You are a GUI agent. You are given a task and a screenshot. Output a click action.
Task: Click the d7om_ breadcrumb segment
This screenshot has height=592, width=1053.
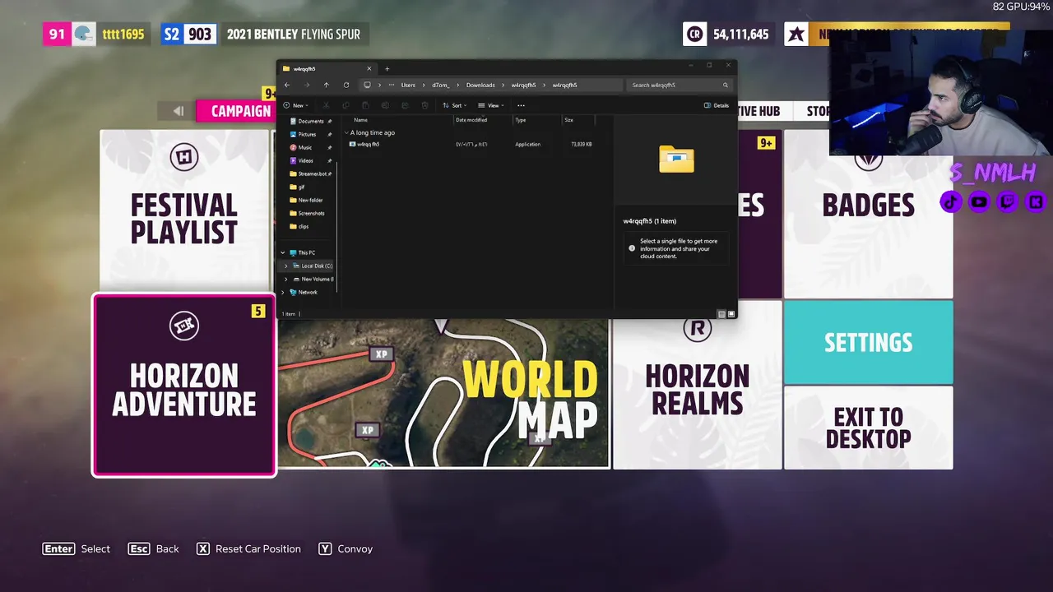click(x=441, y=85)
